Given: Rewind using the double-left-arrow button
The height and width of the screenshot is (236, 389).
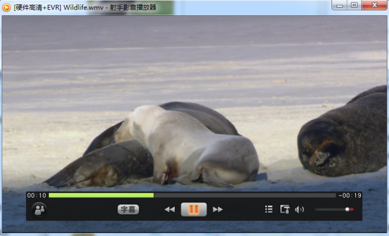Looking at the screenshot, I should pyautogui.click(x=170, y=210).
